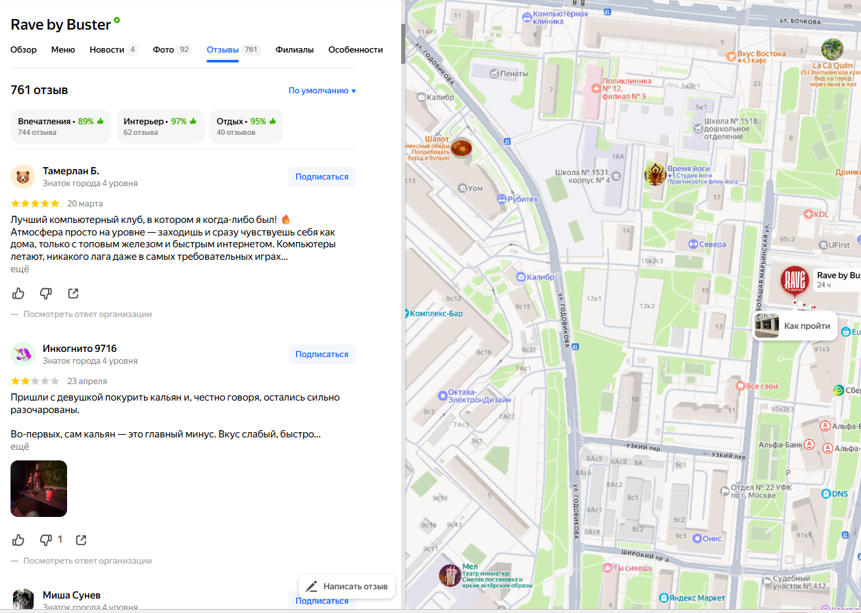Click Как пройти directions button
This screenshot has height=613, width=861.
795,326
